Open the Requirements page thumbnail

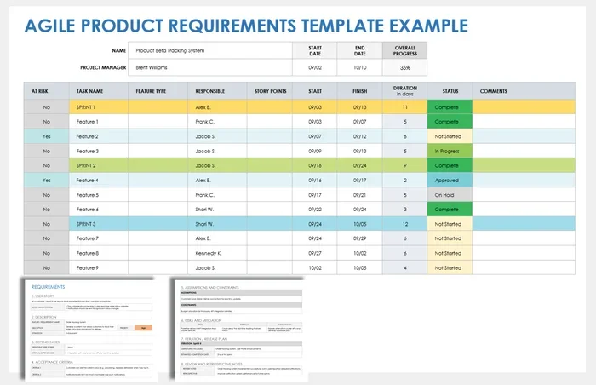(x=91, y=330)
